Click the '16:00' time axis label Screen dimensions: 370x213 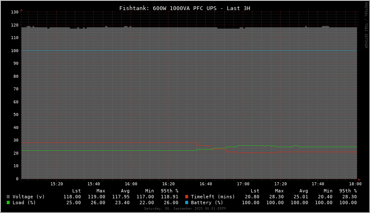click(131, 184)
